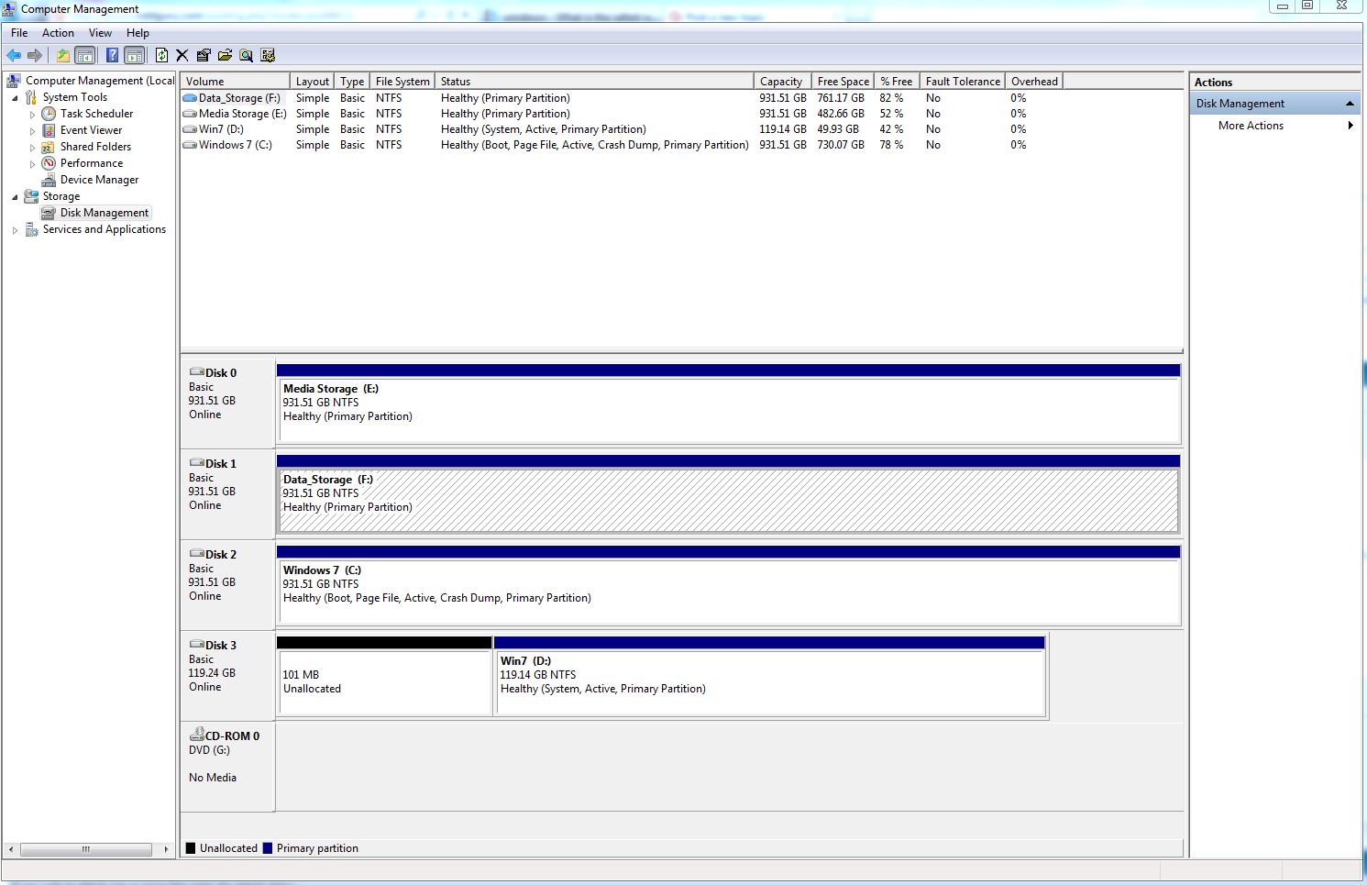Go up one level with the folder icon
Image resolution: width=1367 pixels, height=885 pixels.
62,55
